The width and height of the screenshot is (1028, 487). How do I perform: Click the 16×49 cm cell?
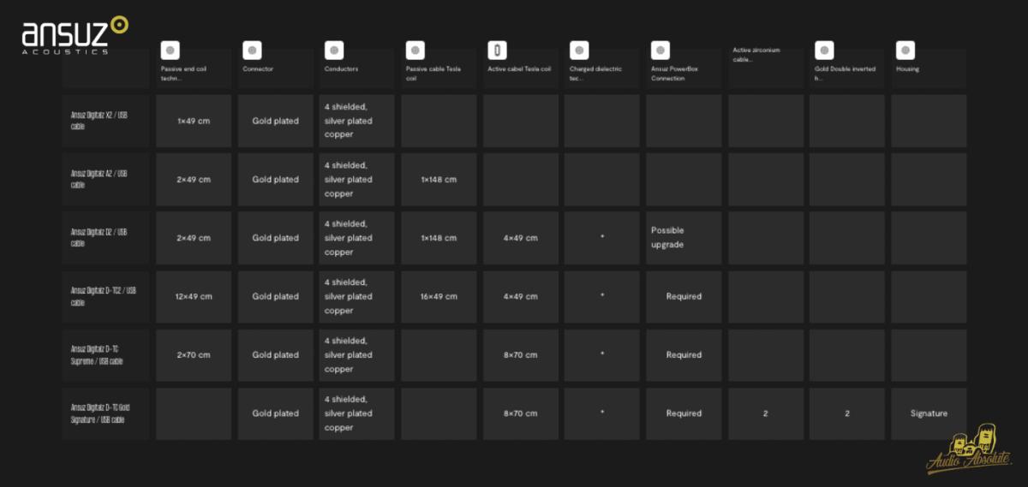pyautogui.click(x=439, y=296)
